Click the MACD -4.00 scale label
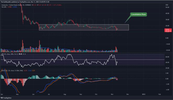 pos(167,90)
